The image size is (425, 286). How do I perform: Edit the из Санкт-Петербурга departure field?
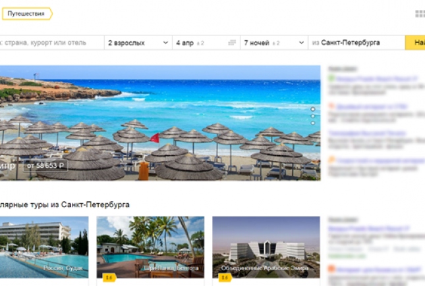(356, 43)
